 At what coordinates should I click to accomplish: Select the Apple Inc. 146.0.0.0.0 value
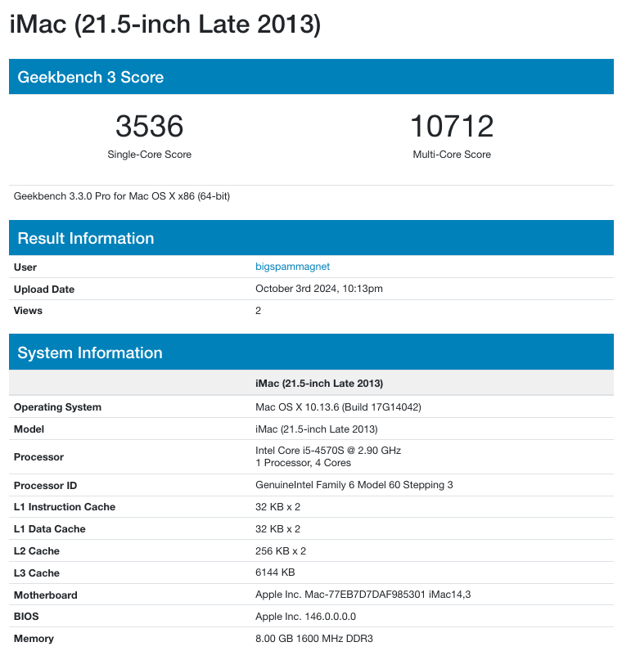pos(305,617)
